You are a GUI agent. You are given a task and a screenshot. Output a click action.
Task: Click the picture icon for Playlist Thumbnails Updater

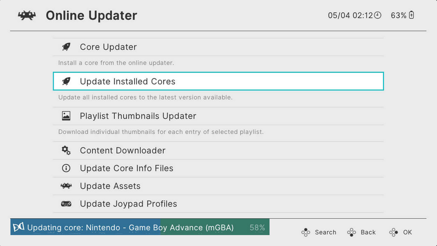click(66, 116)
